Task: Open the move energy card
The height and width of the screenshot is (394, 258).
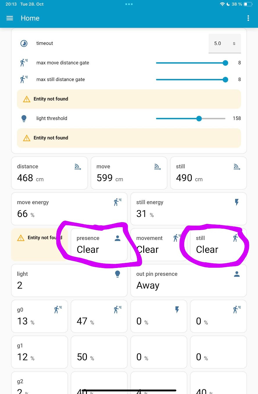Action: click(69, 209)
